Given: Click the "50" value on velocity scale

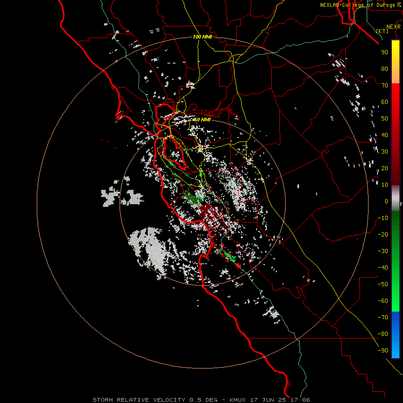Looking at the screenshot, I should 385,119.
